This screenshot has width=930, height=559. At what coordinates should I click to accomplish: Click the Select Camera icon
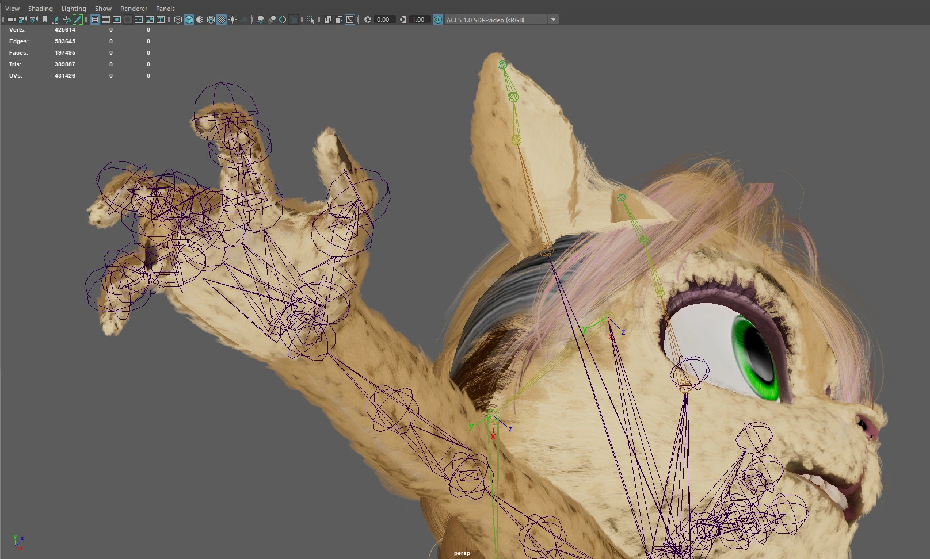[x=12, y=20]
